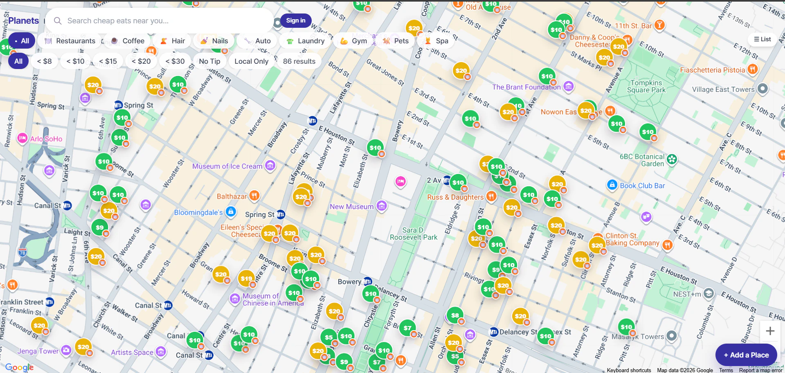The image size is (785, 373).
Task: Click the zoom in plus button
Action: tap(770, 331)
